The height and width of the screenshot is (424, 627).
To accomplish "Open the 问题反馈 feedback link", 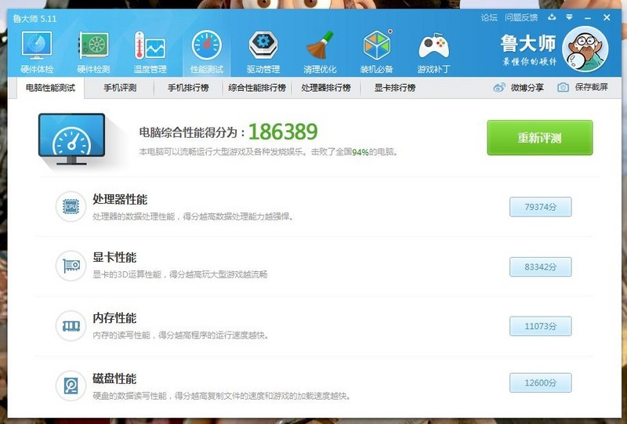I will [521, 17].
